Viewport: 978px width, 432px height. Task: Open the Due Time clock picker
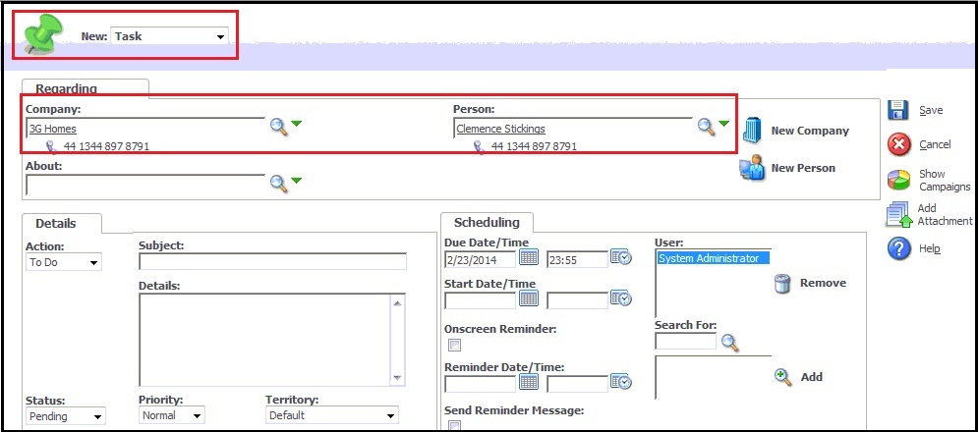coord(620,257)
